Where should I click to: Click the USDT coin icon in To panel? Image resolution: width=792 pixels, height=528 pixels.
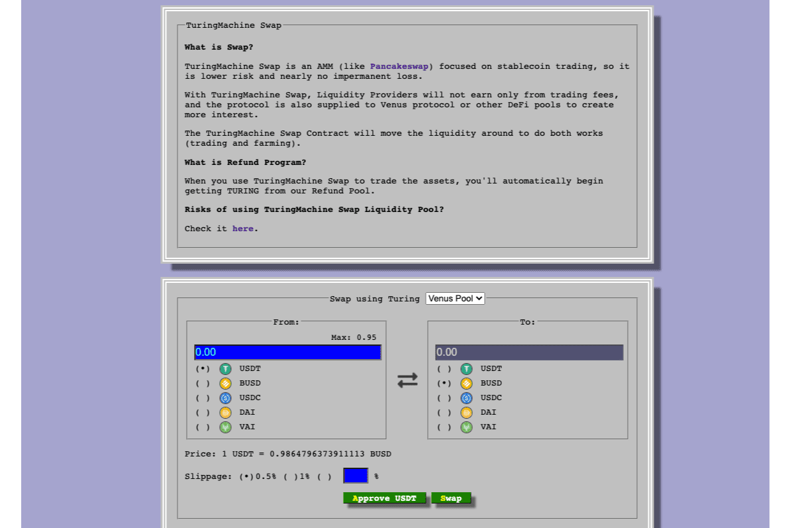466,369
